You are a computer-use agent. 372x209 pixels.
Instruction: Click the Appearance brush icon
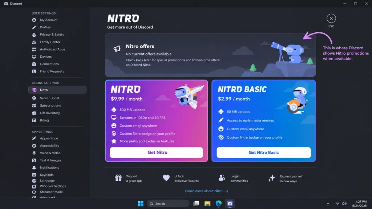(34, 138)
